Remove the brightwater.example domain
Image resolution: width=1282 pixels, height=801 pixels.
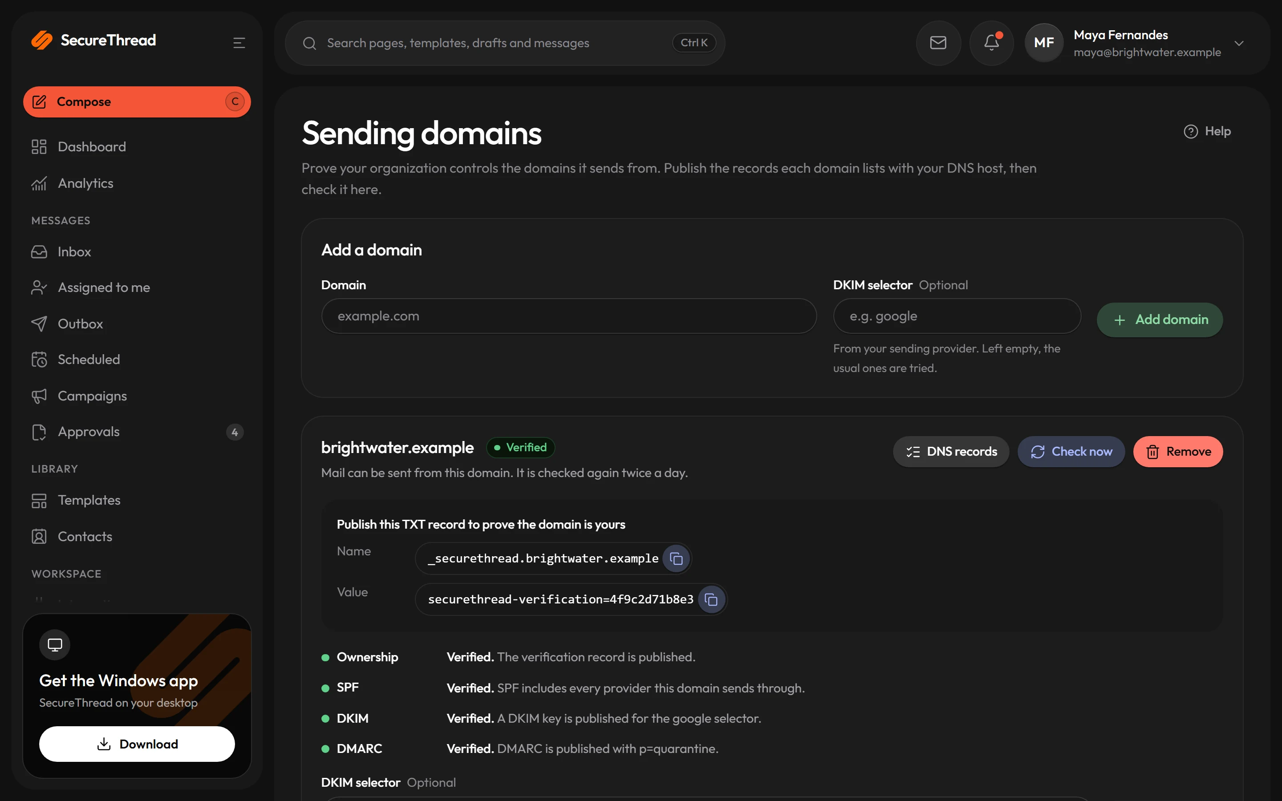coord(1178,451)
